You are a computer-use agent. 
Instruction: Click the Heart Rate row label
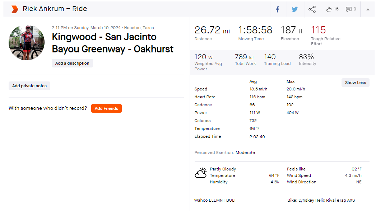tap(205, 97)
